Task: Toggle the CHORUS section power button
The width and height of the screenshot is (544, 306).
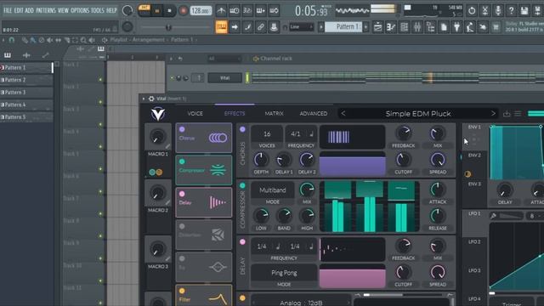Action: click(242, 129)
